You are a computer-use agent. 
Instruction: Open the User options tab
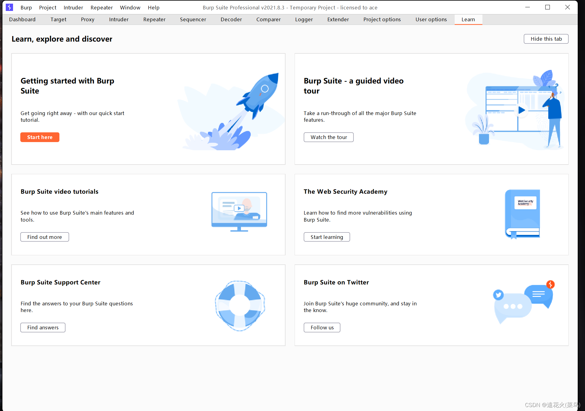pos(431,19)
